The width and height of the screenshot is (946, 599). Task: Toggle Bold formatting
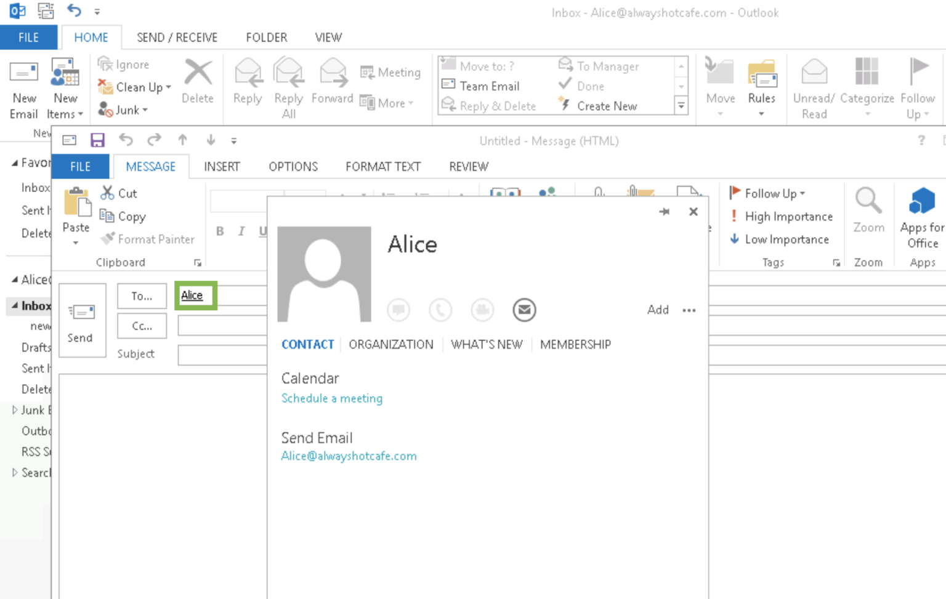click(x=220, y=231)
